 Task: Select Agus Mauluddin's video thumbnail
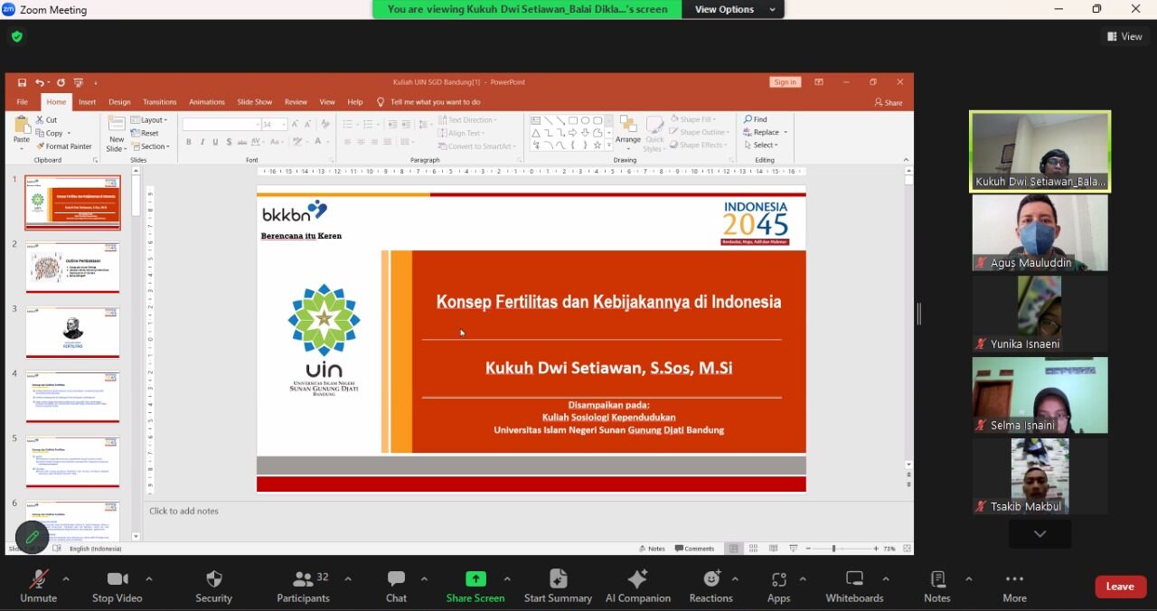coord(1039,232)
